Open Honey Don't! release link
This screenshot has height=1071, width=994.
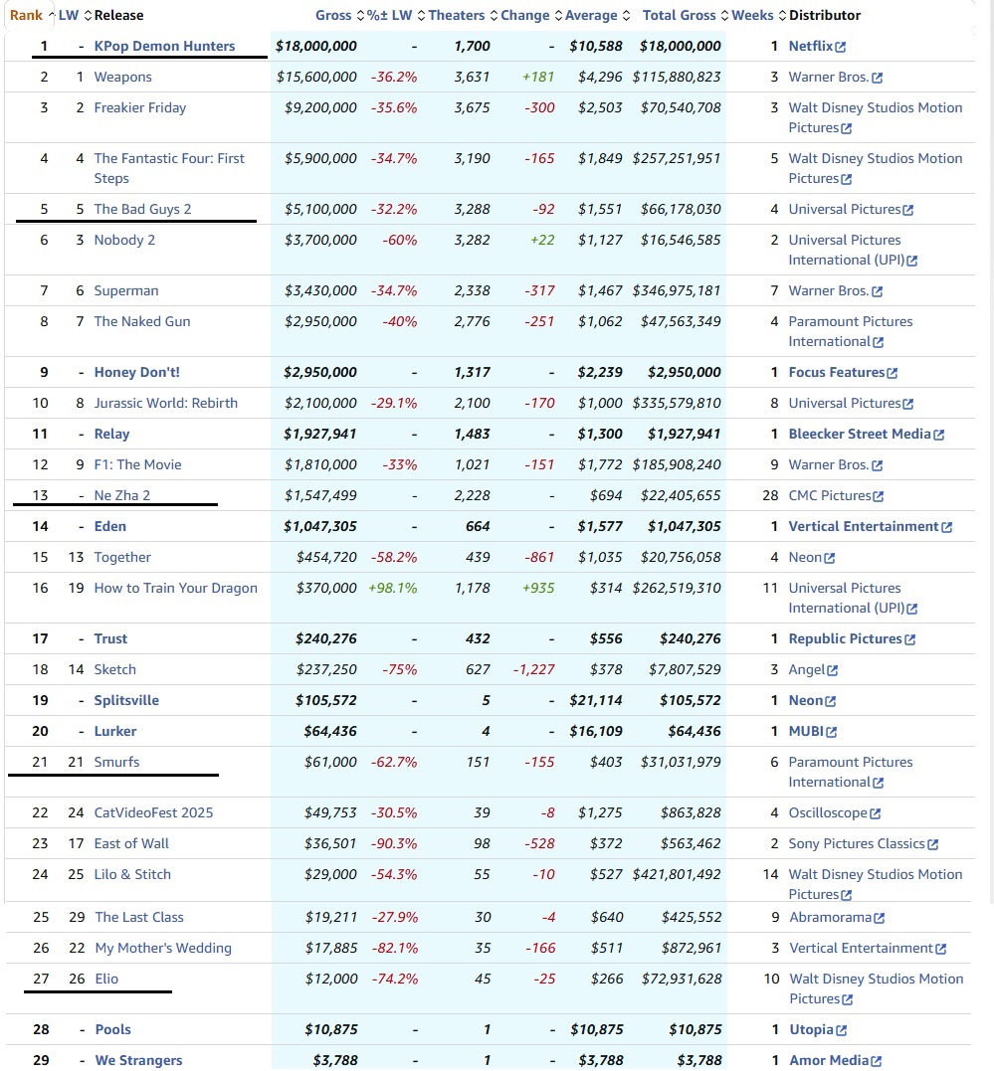pos(136,372)
